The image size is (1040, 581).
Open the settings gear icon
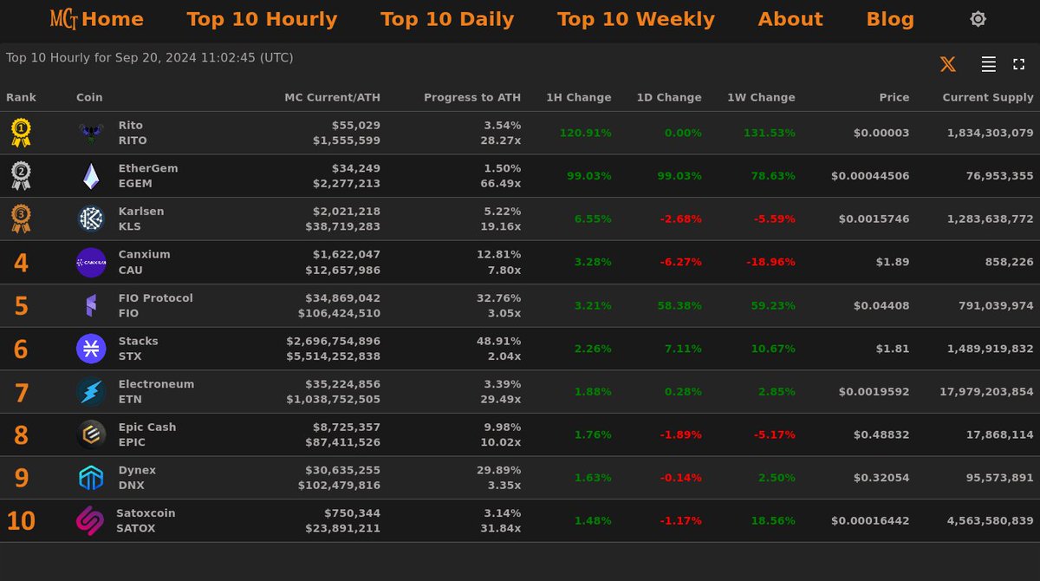coord(978,19)
